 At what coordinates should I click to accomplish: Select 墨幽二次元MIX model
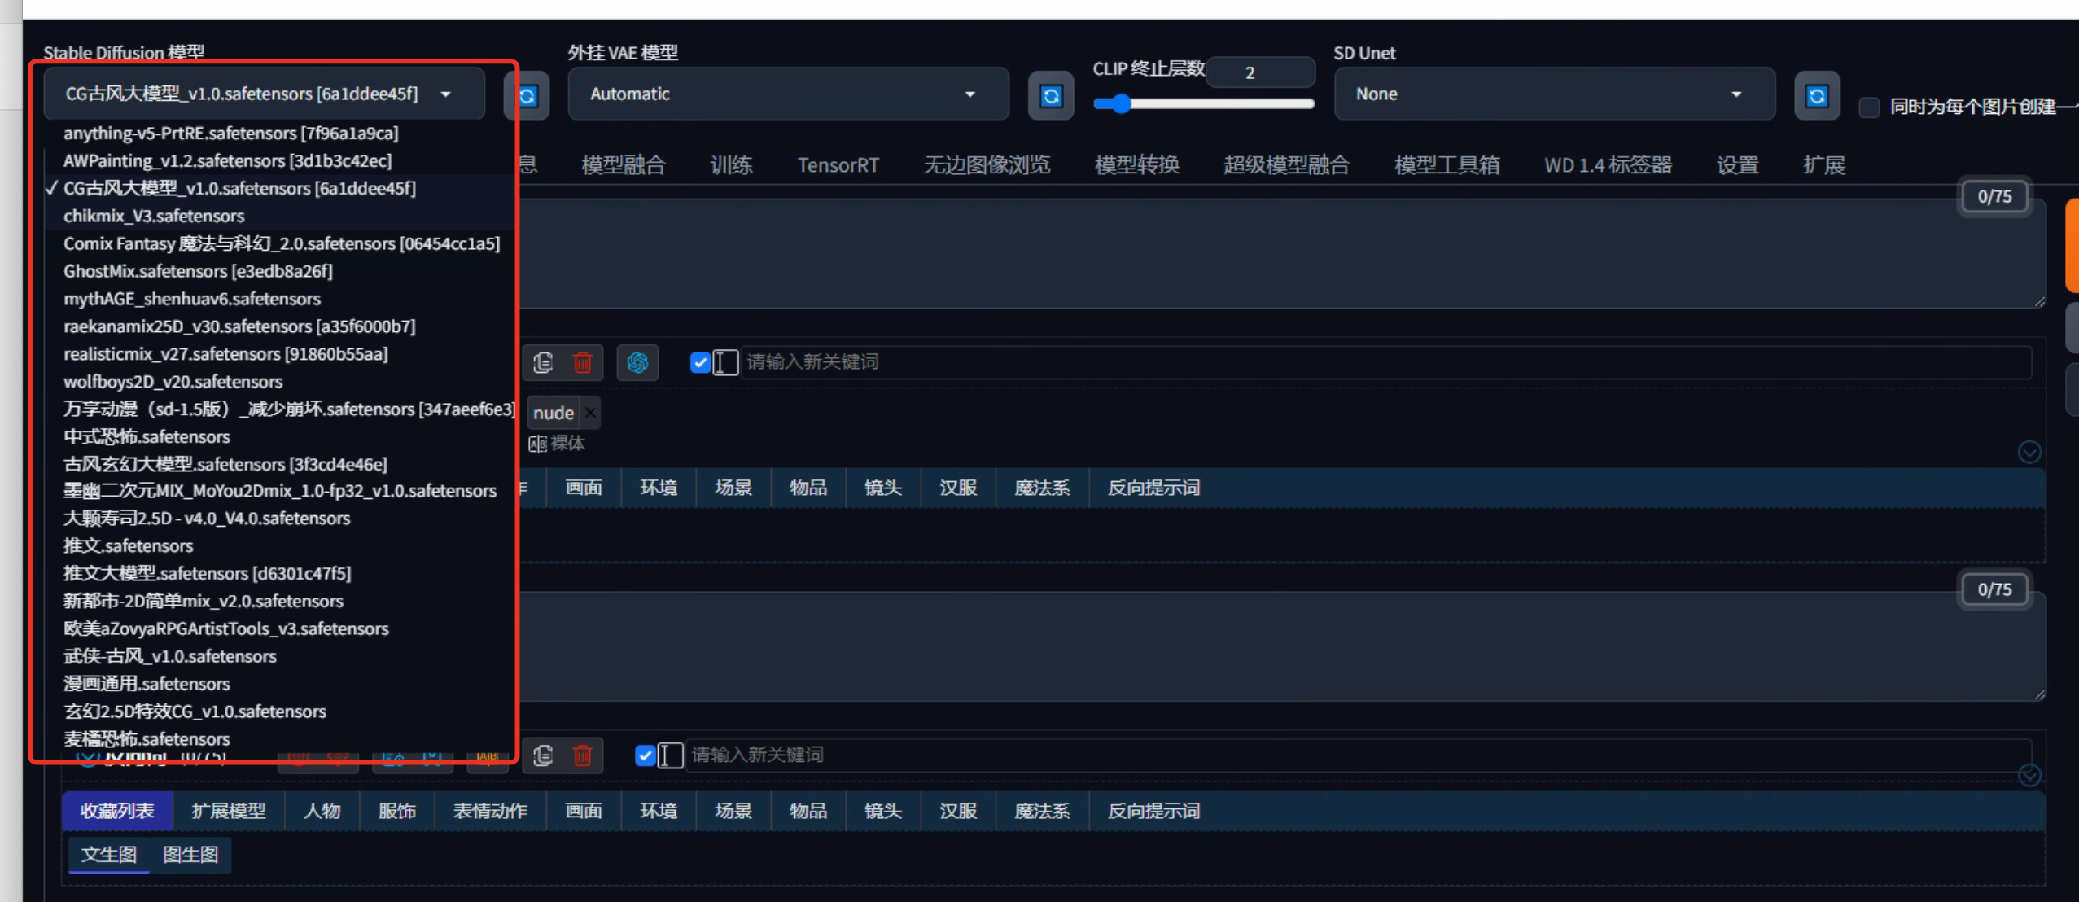pos(280,491)
